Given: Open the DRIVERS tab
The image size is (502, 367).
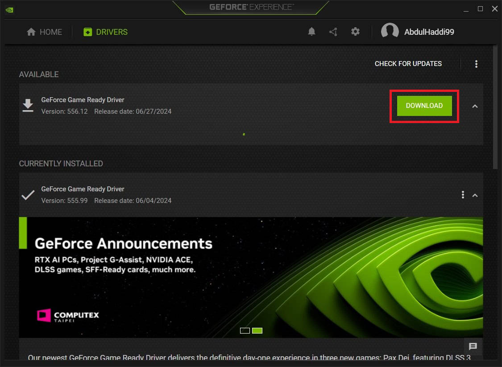Looking at the screenshot, I should (x=105, y=32).
